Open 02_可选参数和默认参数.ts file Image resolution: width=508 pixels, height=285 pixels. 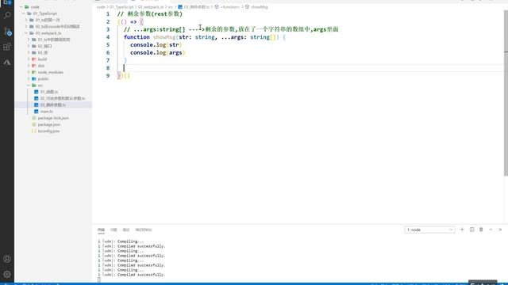coord(63,98)
